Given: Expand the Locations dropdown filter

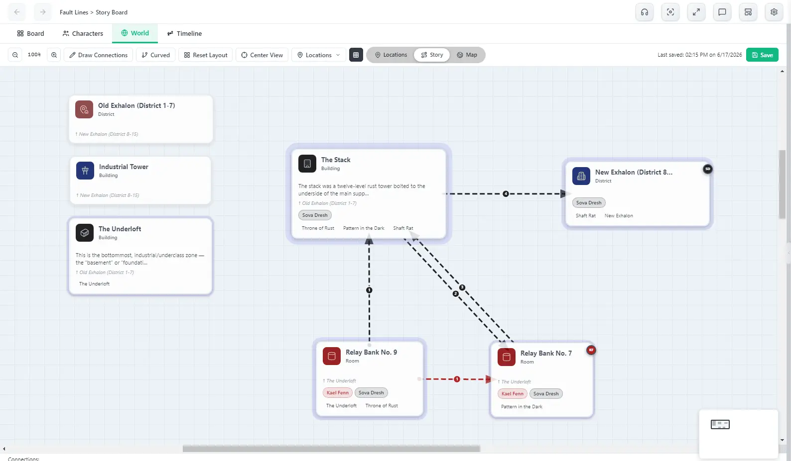Looking at the screenshot, I should [319, 55].
